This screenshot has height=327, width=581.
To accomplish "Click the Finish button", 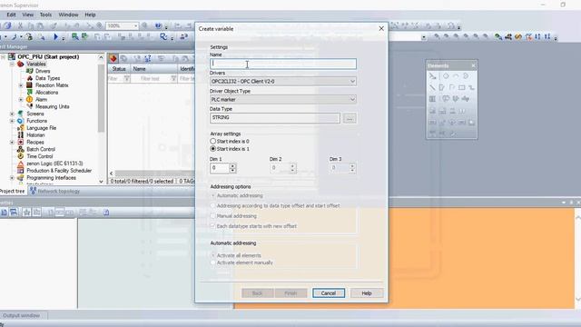I will [290, 292].
